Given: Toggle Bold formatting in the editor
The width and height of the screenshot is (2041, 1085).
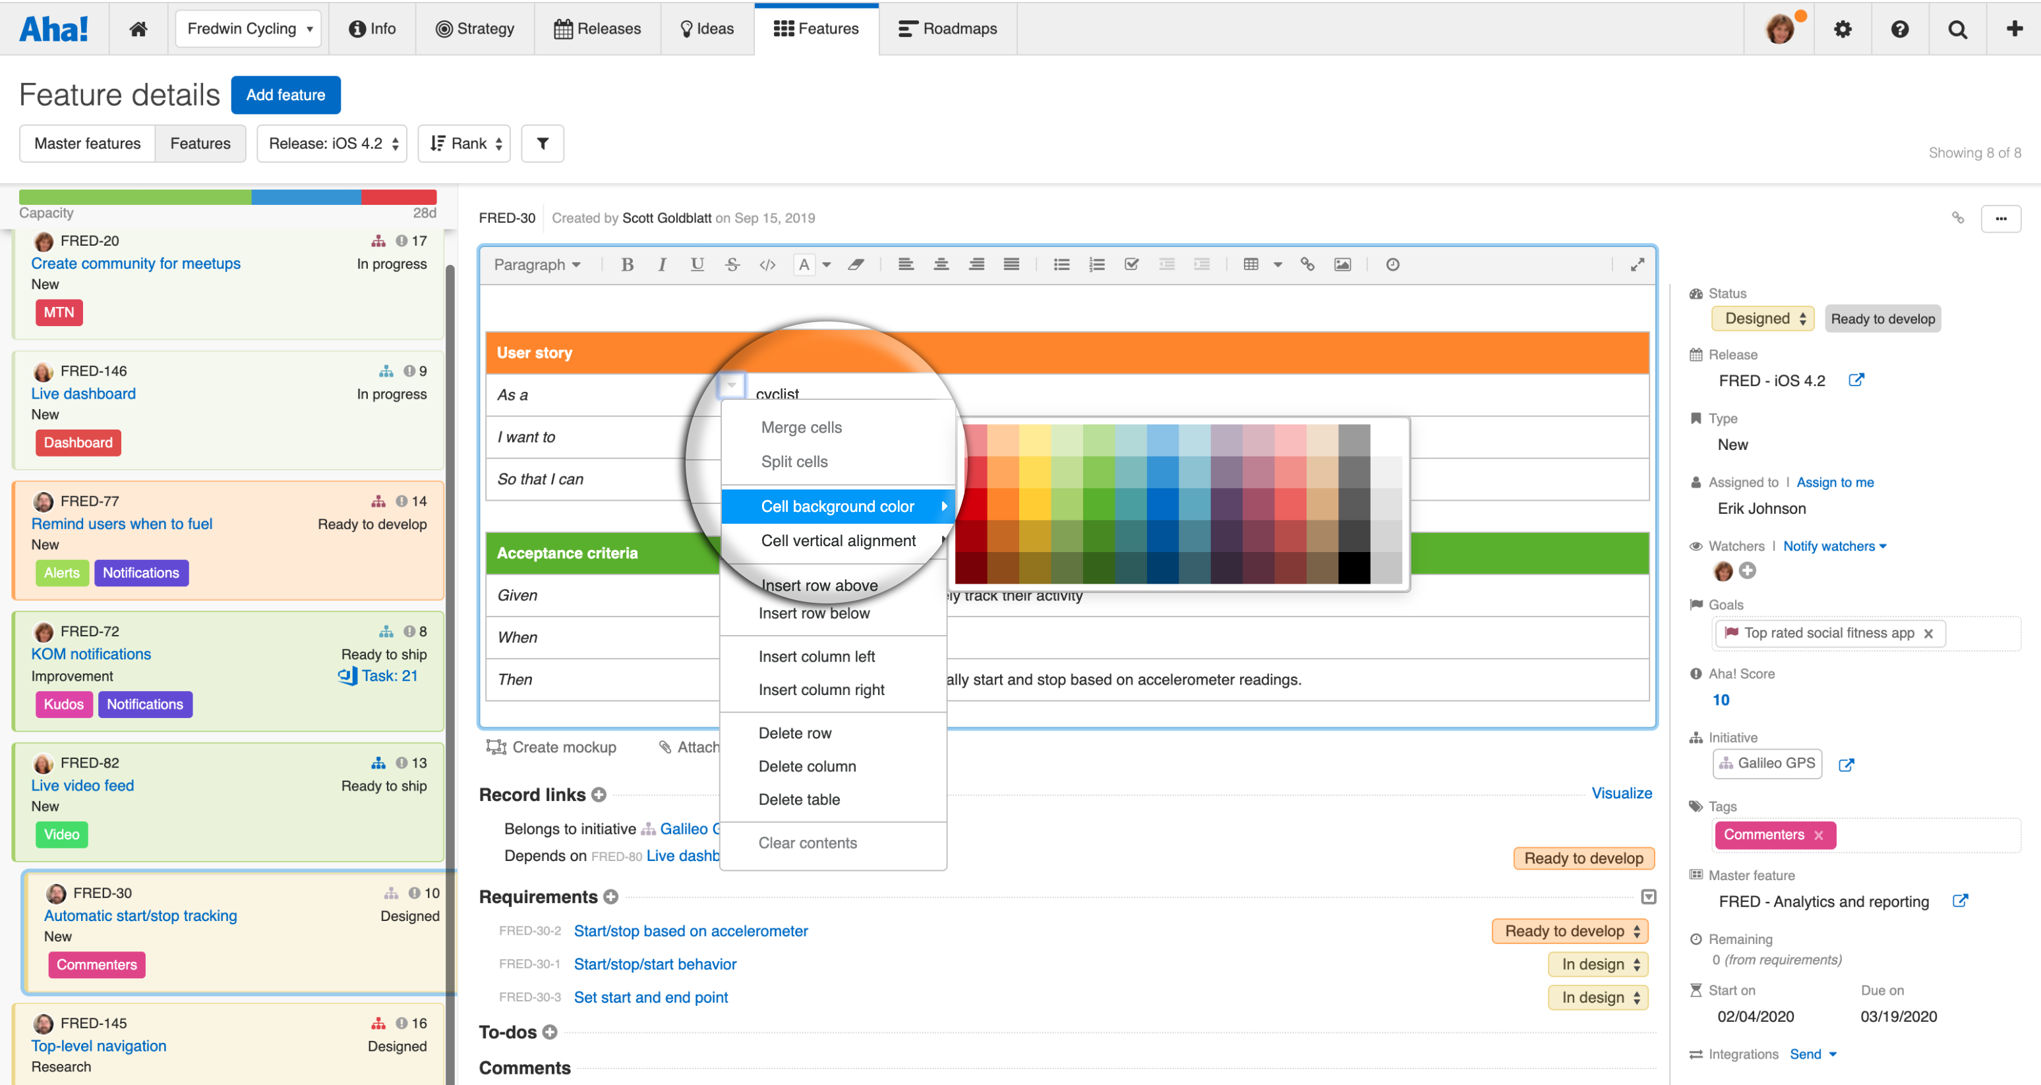Looking at the screenshot, I should 628,265.
